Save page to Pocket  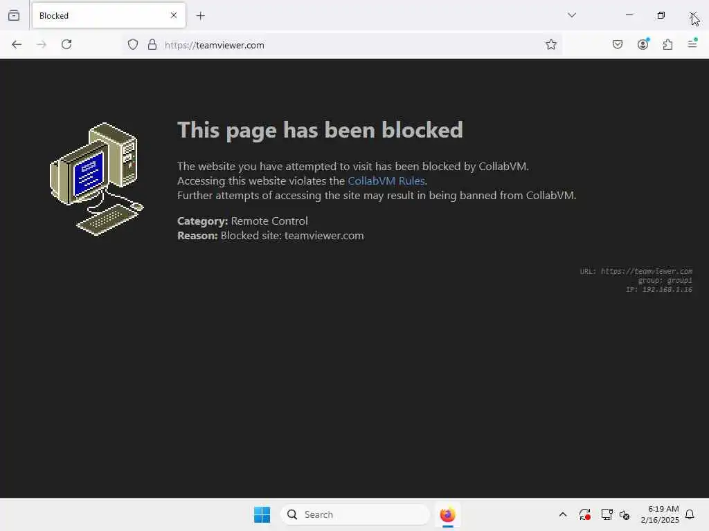[x=617, y=44]
